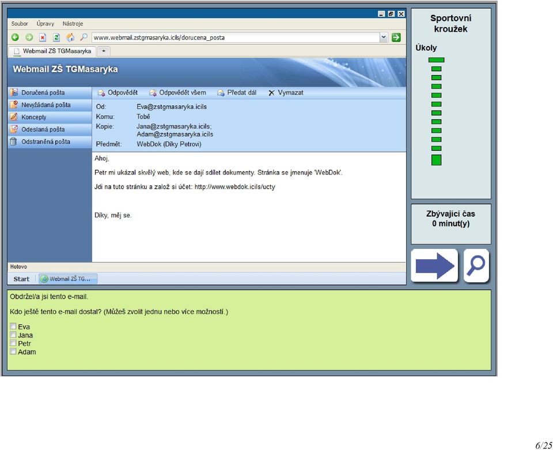The height and width of the screenshot is (450, 553).
Task: Click the green Go arrow beside address bar
Action: point(396,37)
